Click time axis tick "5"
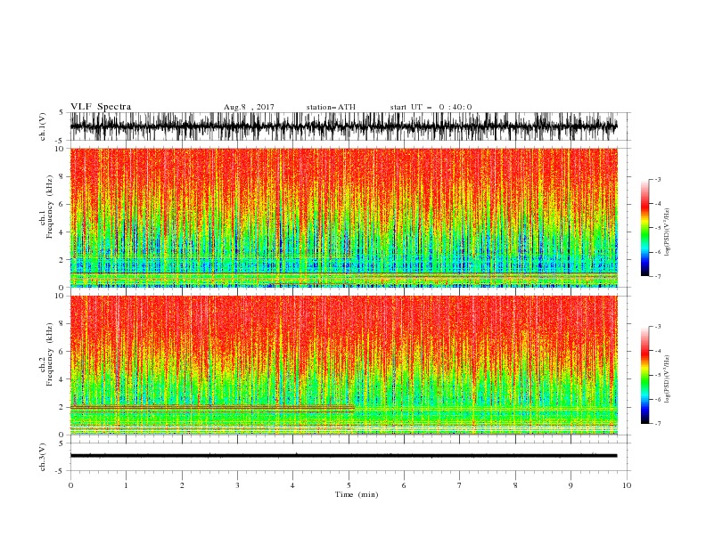This screenshot has height=545, width=706. 349,485
